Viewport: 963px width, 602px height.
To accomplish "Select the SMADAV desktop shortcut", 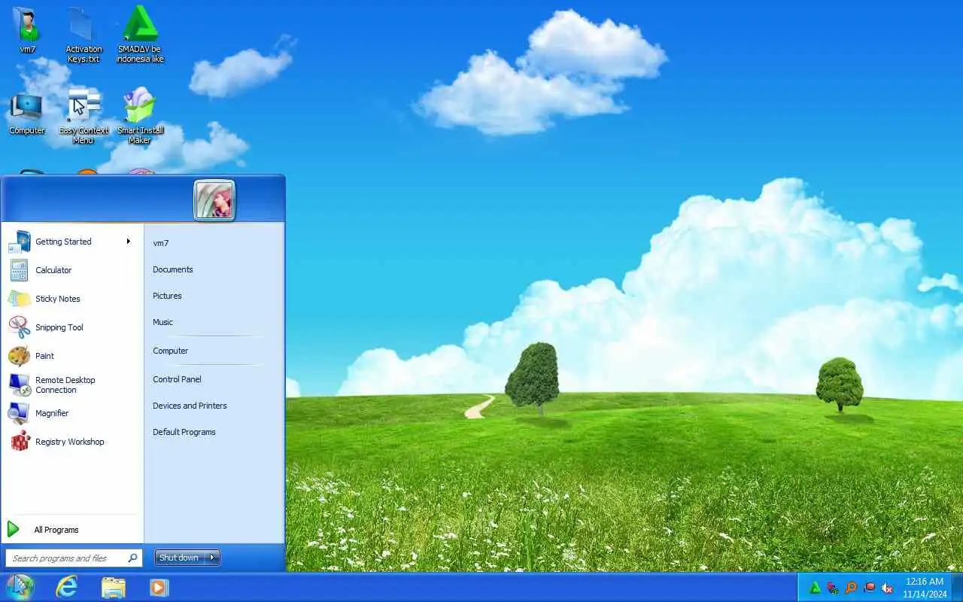I will 140,34.
